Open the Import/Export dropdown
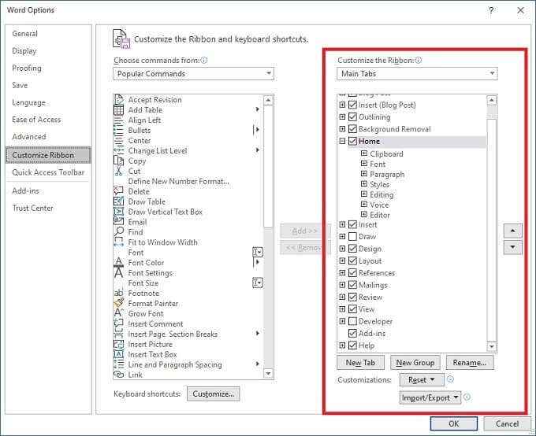This screenshot has width=536, height=436. coord(430,397)
